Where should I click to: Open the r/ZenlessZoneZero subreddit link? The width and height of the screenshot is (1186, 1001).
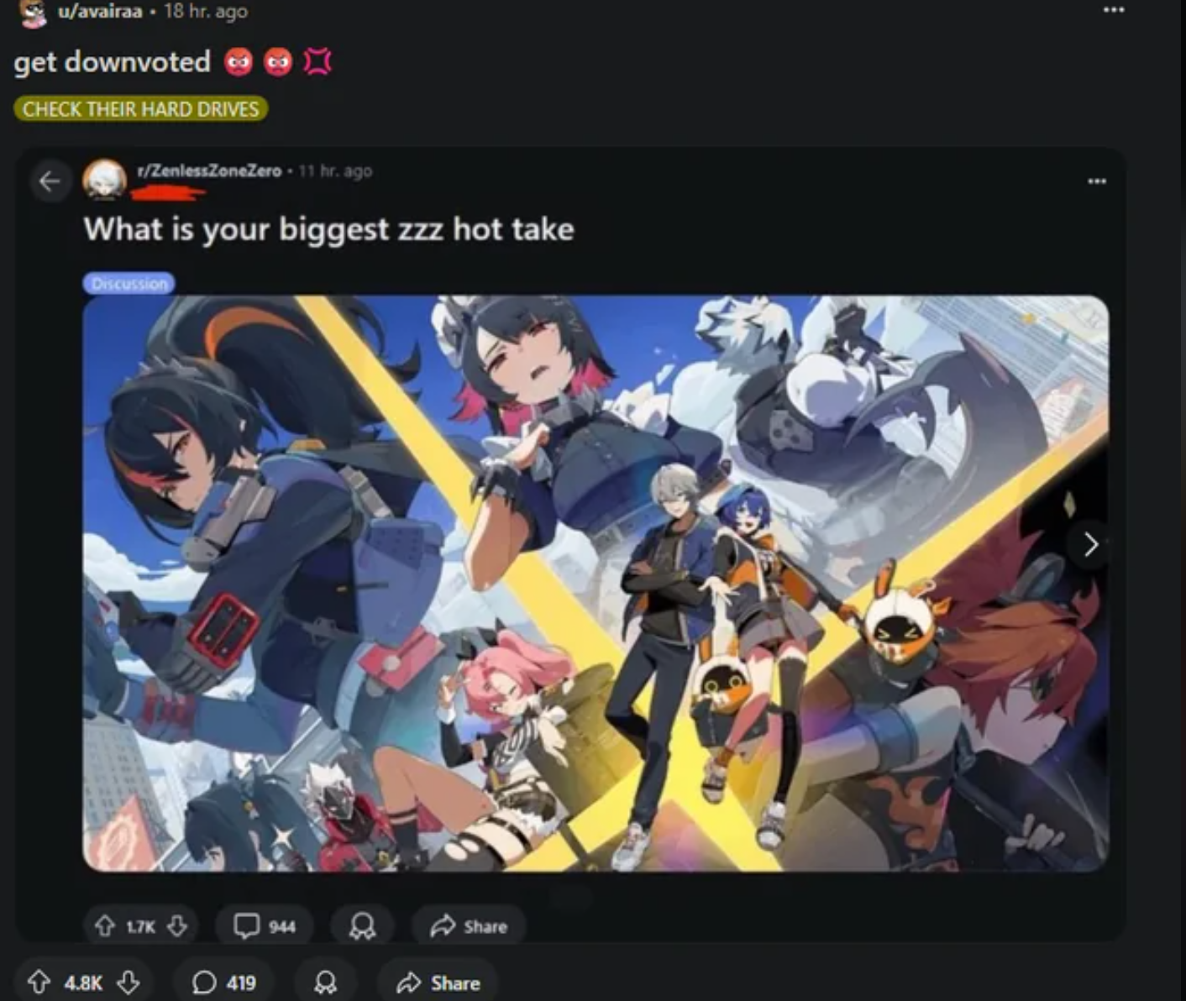(209, 170)
